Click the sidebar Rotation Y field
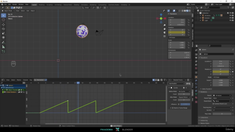 point(177,32)
